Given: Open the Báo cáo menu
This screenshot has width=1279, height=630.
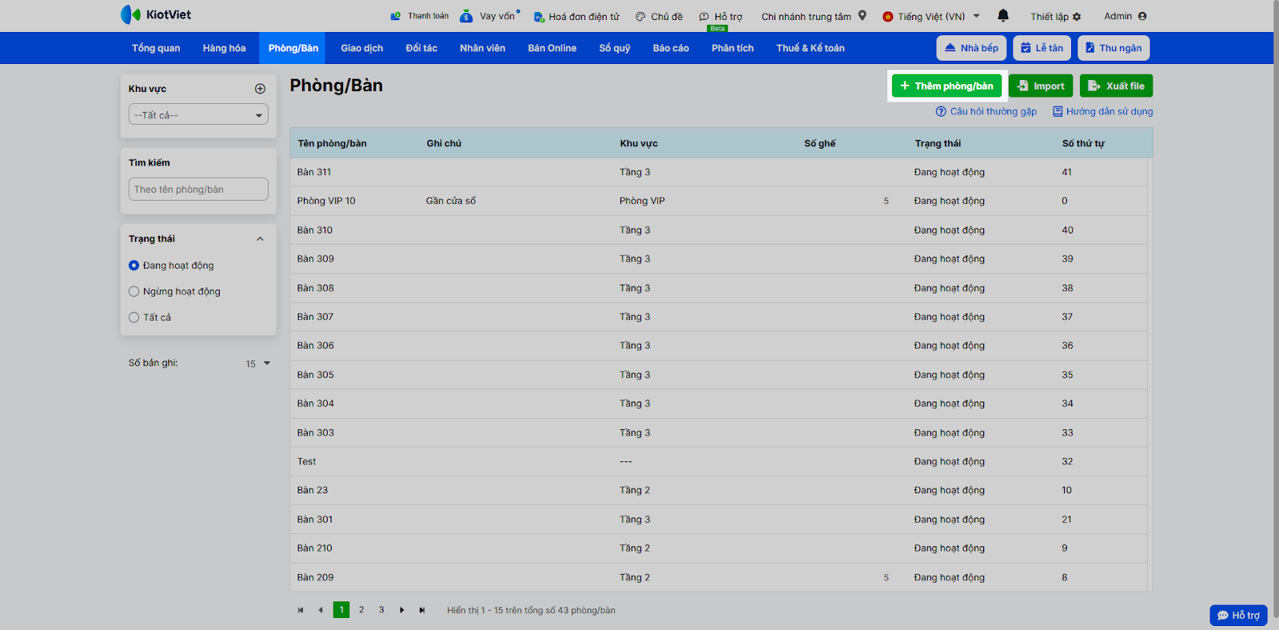Looking at the screenshot, I should pyautogui.click(x=671, y=48).
